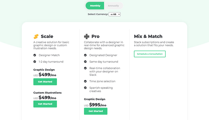209x120 pixels.
Task: Get Started with Custom Illustrations plan
Action: (45, 104)
